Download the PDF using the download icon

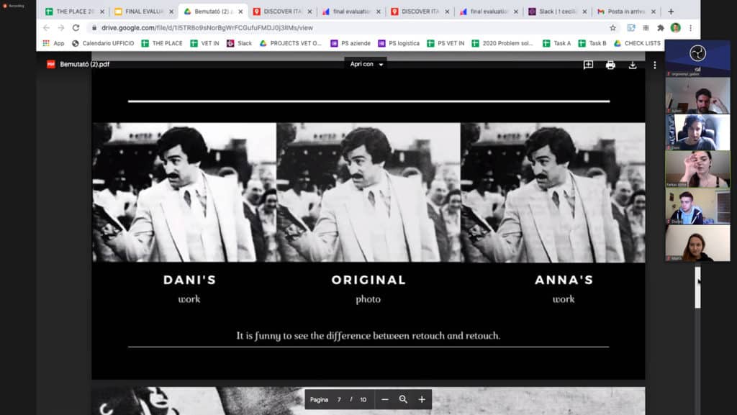[633, 65]
